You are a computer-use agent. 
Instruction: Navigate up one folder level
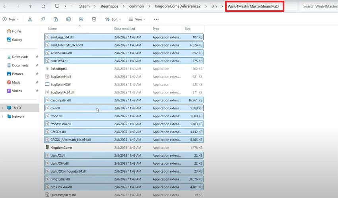pos(30,6)
